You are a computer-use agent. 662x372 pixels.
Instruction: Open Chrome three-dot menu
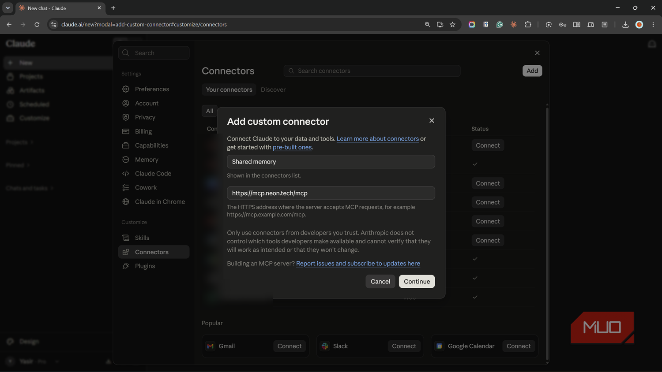tap(653, 25)
